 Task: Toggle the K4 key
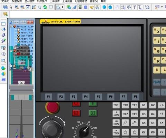click(153, 114)
